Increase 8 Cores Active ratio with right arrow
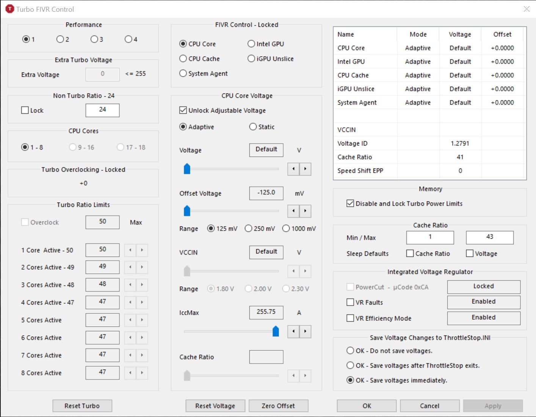536x417 pixels. (x=142, y=373)
